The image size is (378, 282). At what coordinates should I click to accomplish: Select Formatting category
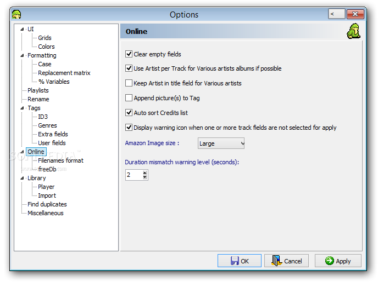point(42,55)
